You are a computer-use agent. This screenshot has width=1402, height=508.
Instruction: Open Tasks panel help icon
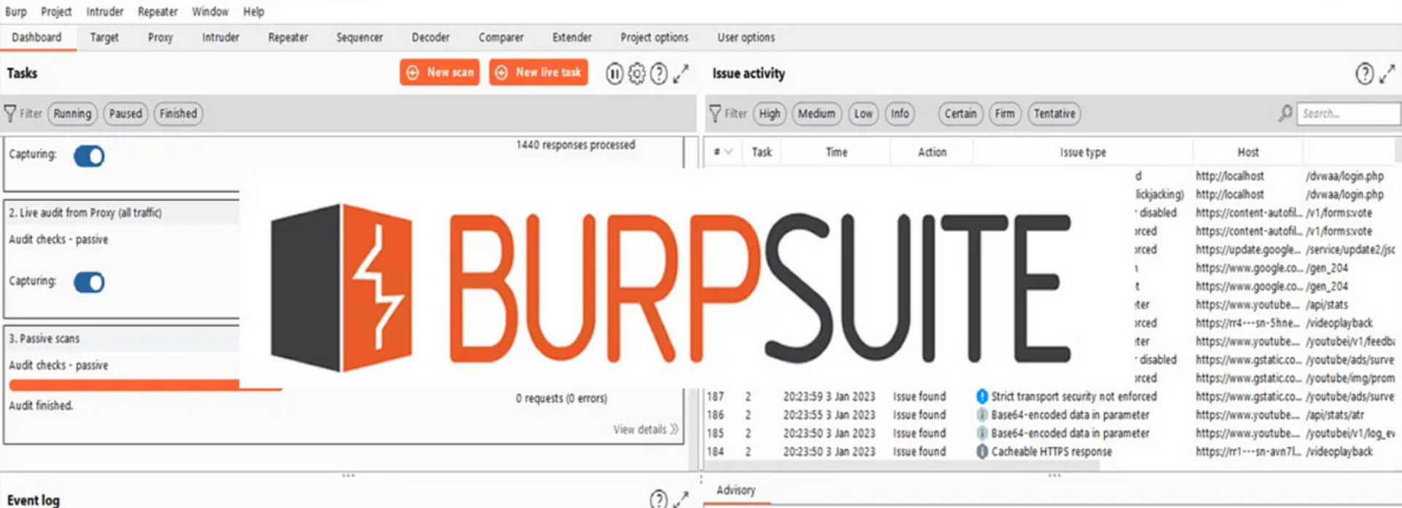(x=659, y=73)
